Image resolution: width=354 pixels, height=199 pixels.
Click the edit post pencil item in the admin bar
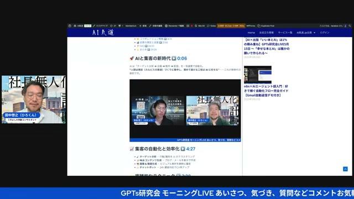pyautogui.click(x=155, y=26)
